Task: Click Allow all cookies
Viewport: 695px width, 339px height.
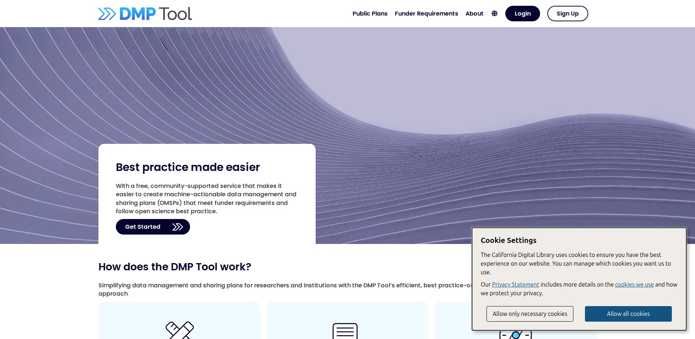Action: (628, 314)
